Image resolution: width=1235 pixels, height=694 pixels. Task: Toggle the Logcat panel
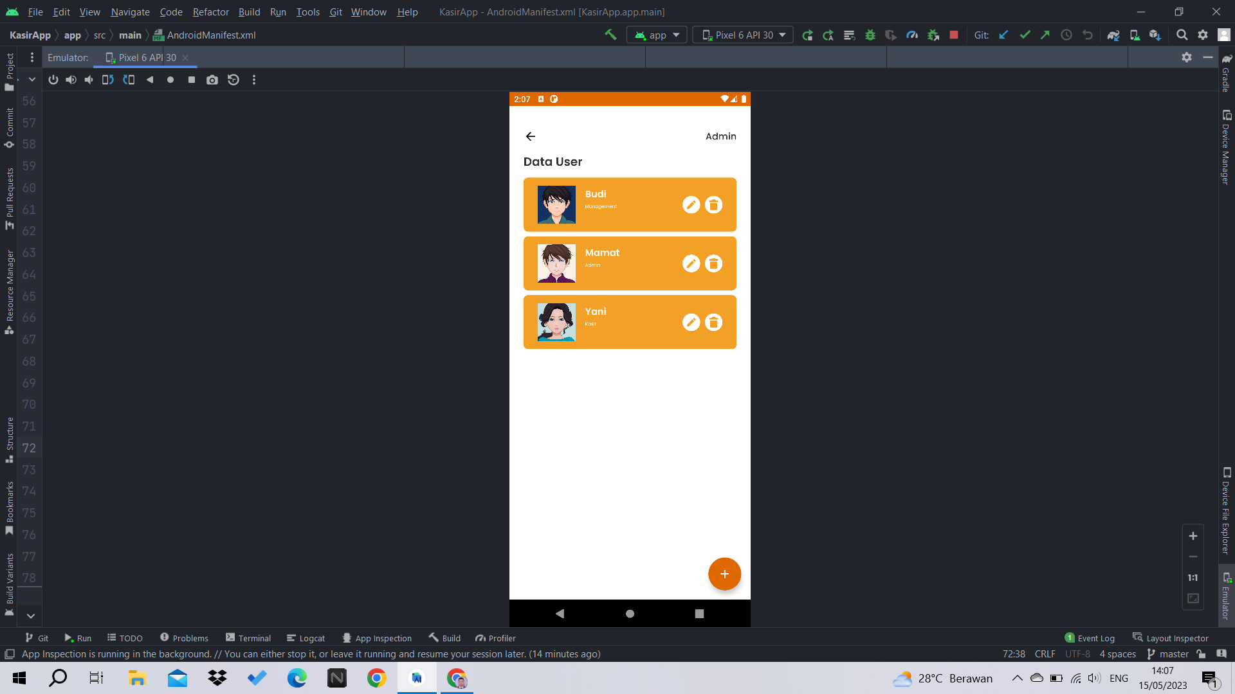pos(306,637)
